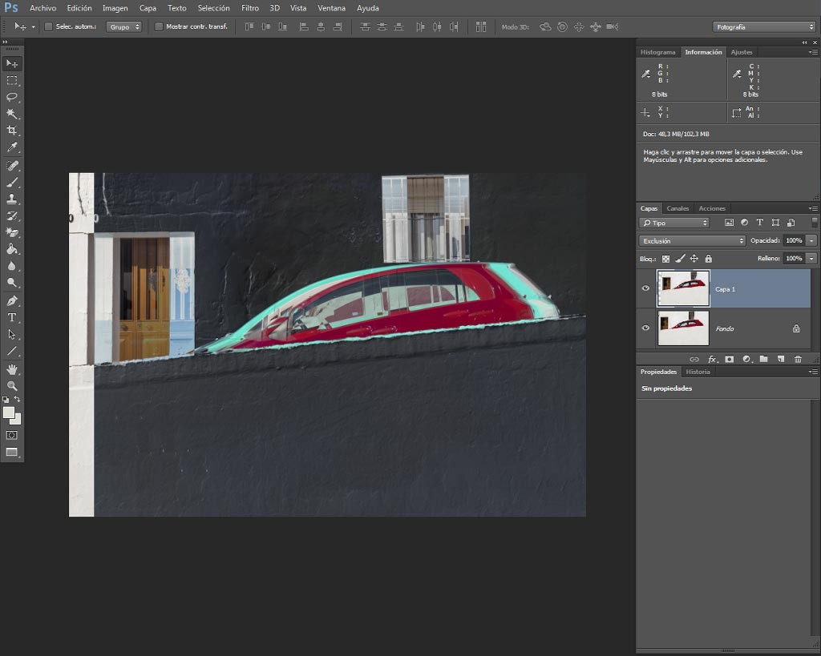
Task: Pick the Magic Wand tool
Action: point(11,114)
